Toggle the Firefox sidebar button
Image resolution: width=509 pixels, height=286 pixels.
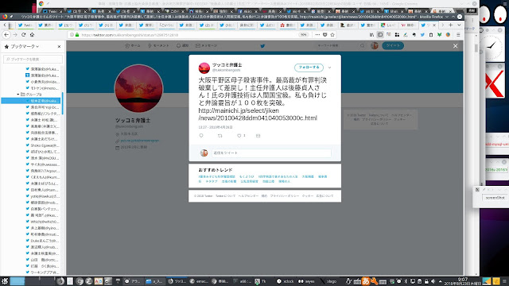pyautogui.click(x=380, y=35)
